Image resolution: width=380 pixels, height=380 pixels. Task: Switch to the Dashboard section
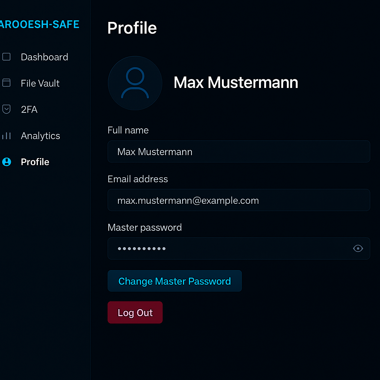pyautogui.click(x=44, y=57)
